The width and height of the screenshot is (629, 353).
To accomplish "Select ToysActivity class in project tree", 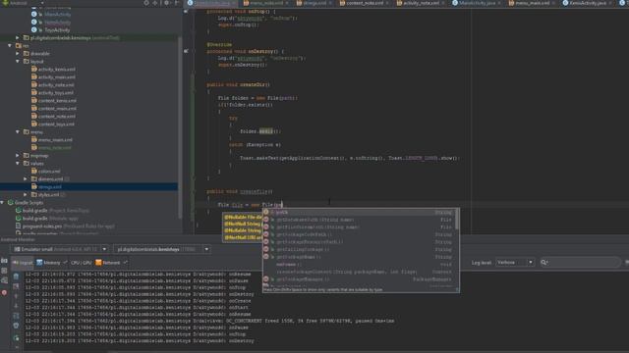I will pyautogui.click(x=57, y=30).
